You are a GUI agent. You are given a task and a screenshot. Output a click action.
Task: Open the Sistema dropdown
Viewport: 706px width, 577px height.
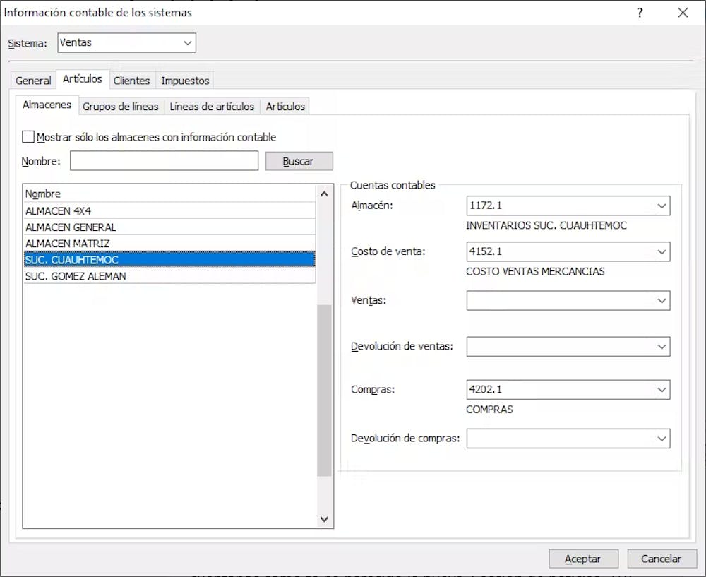coord(187,43)
